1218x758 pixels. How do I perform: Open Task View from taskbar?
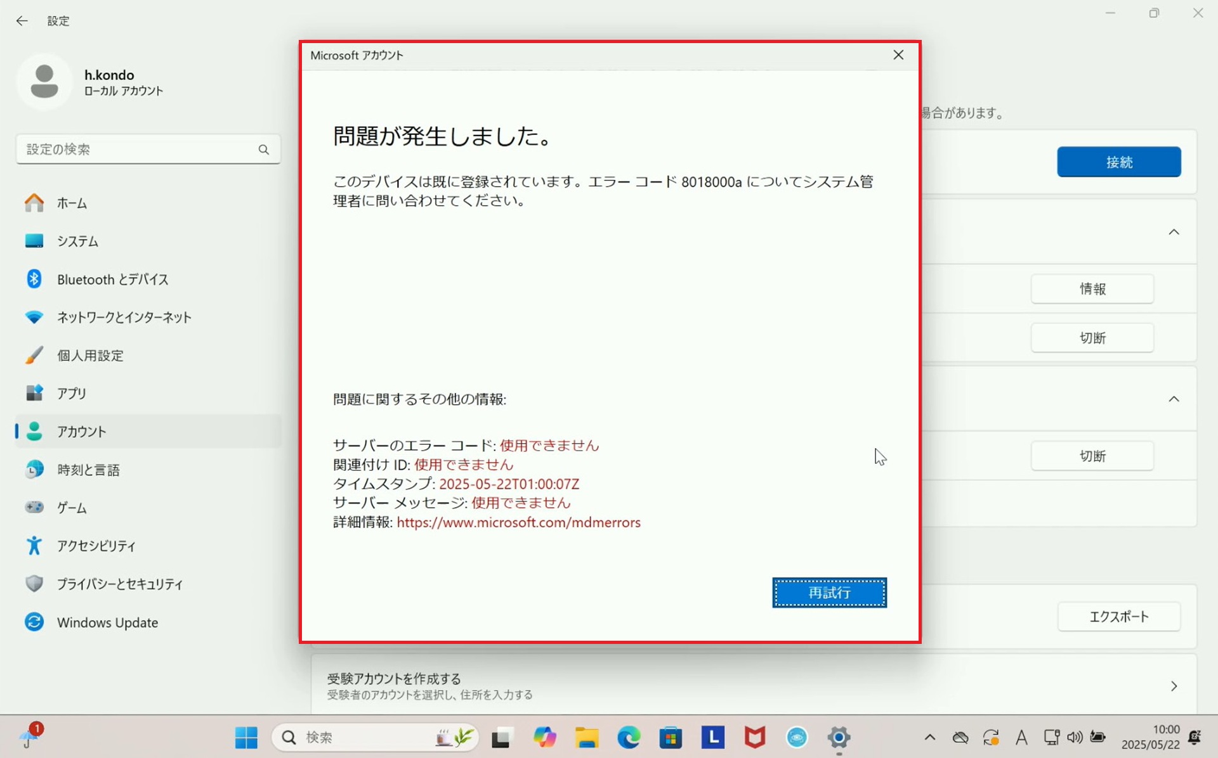click(501, 738)
